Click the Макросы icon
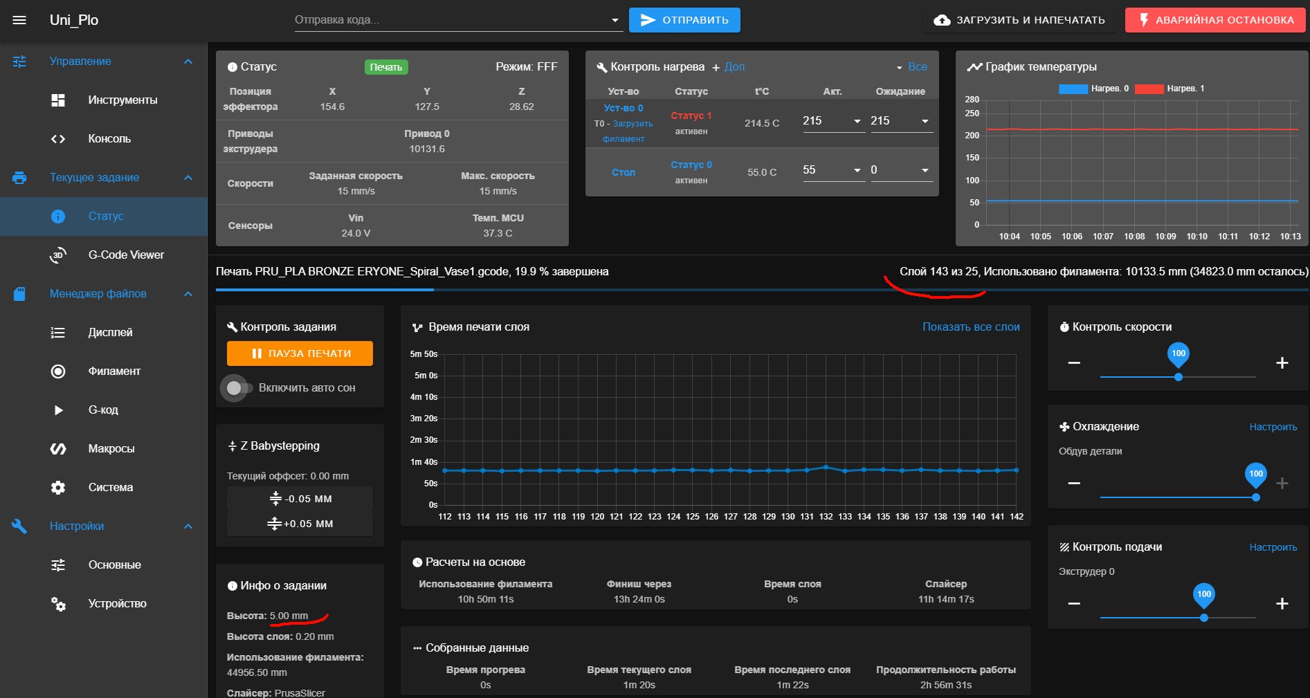The height and width of the screenshot is (698, 1310). point(58,449)
